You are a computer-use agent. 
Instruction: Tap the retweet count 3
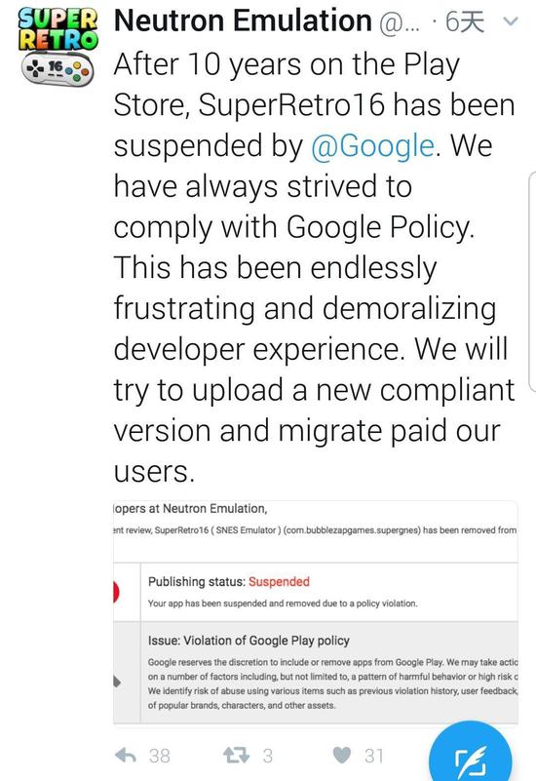click(x=268, y=756)
